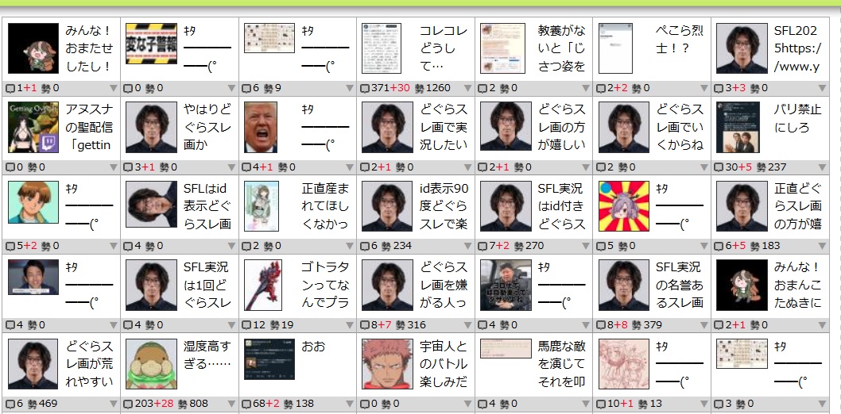Select the thread text 教養がないと「じさつ姿を
The image size is (841, 414).
561,48
